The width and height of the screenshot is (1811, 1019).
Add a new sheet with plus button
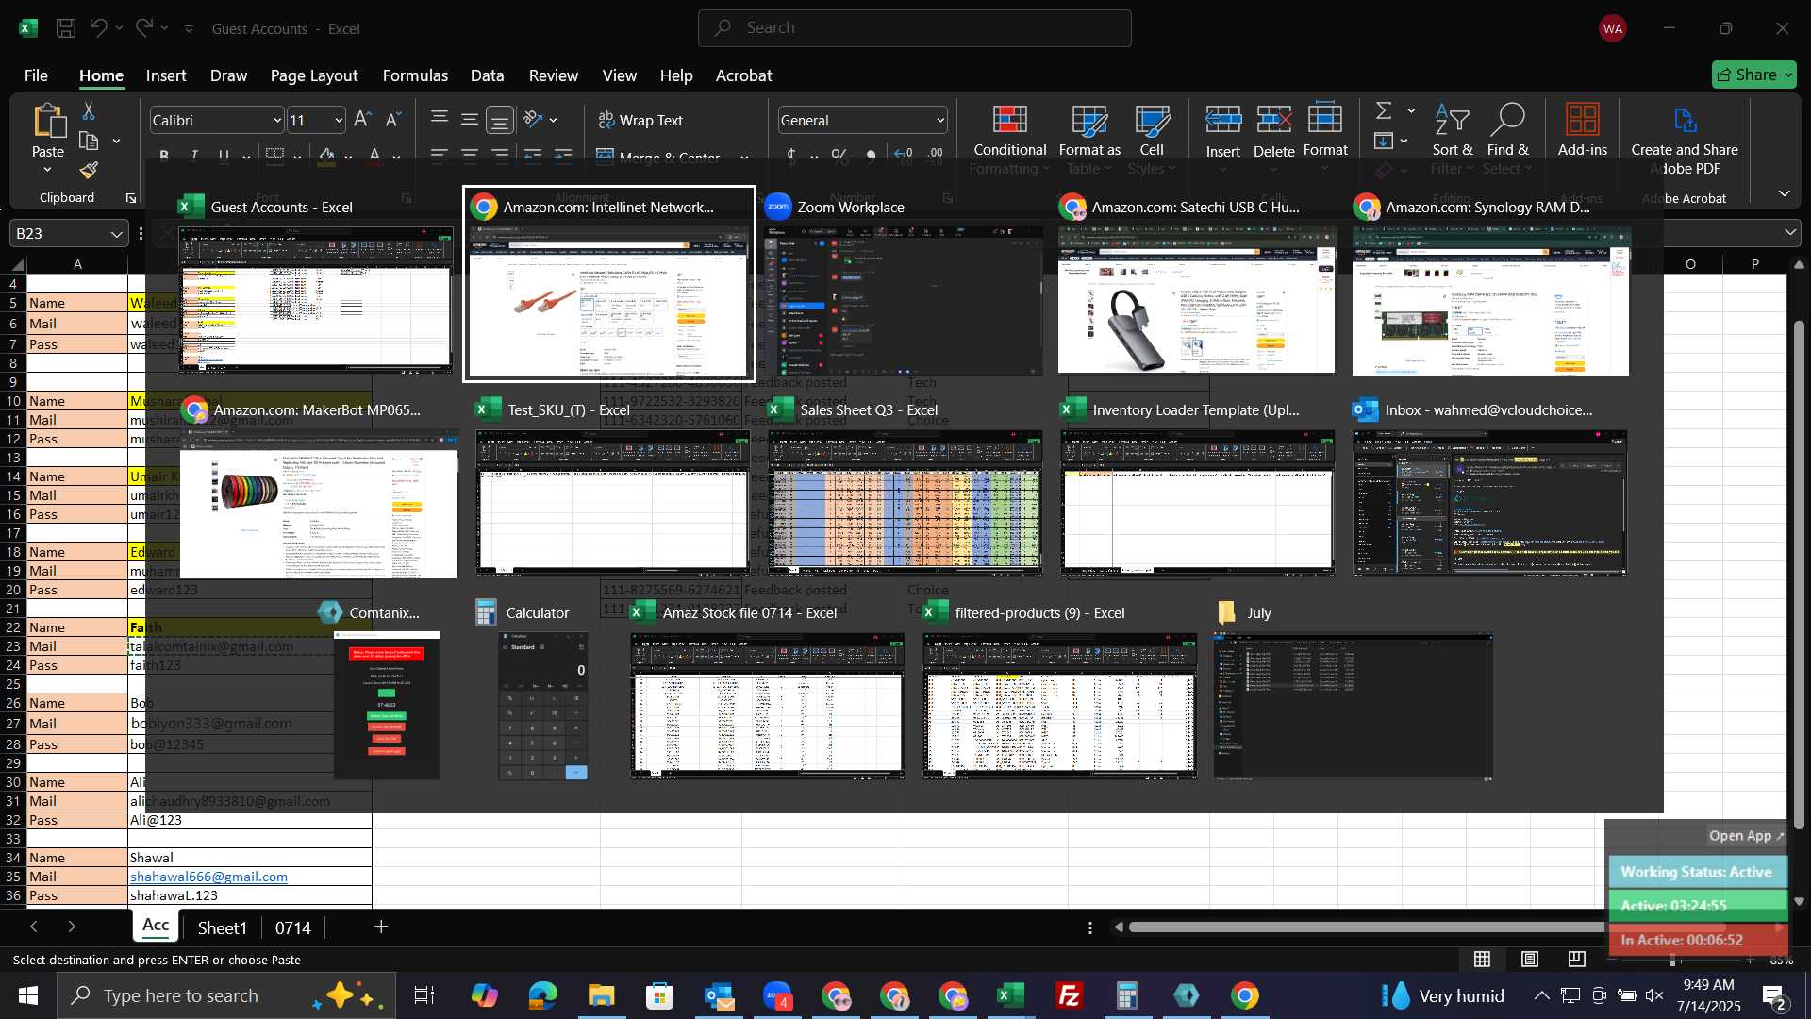point(381,927)
